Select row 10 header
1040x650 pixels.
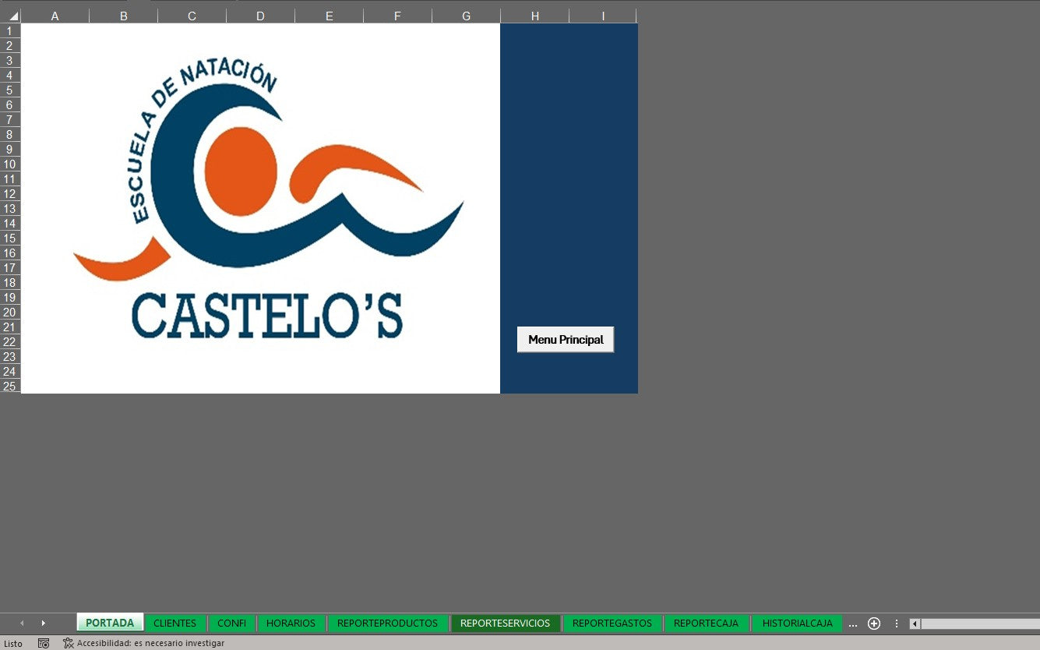[x=10, y=164]
